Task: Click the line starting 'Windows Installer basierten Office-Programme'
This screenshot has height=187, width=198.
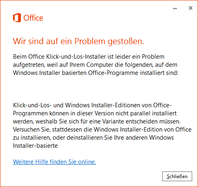Action: (96, 73)
